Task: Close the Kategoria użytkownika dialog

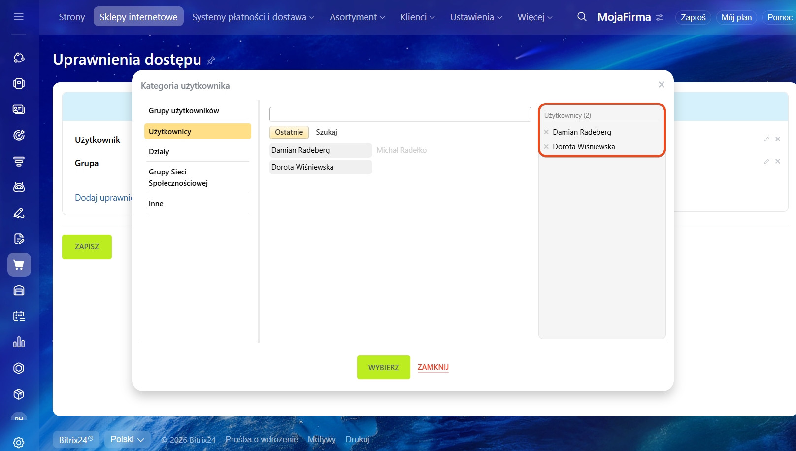Action: pos(661,85)
